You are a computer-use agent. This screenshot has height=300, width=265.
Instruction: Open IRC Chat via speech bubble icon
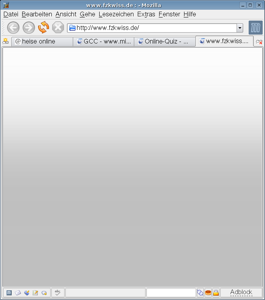(x=44, y=293)
